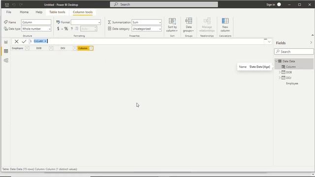Click the status bar table info text

(x=40, y=169)
